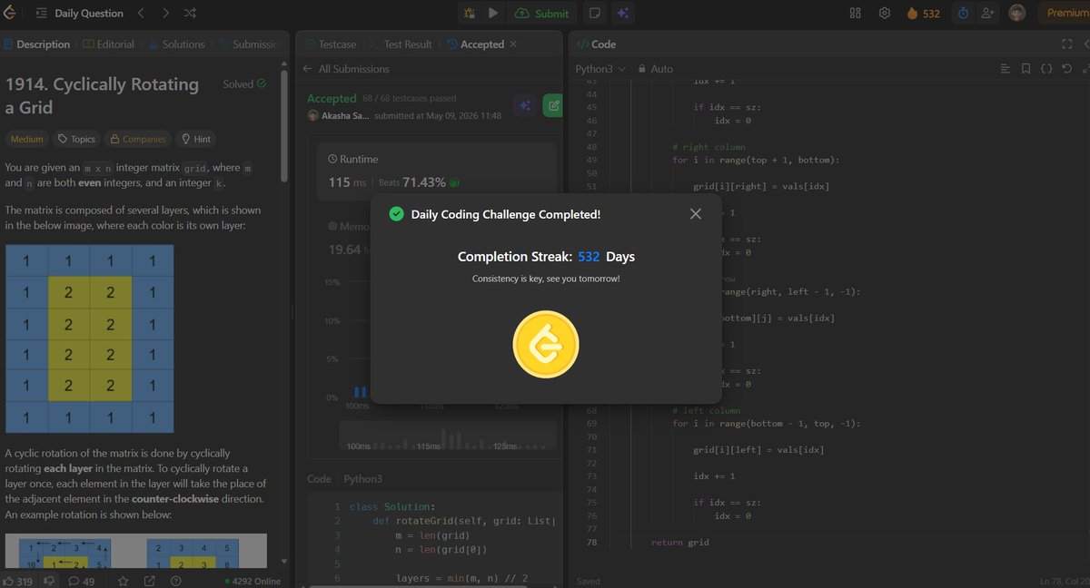
Task: Open the profile avatar menu
Action: (1017, 14)
